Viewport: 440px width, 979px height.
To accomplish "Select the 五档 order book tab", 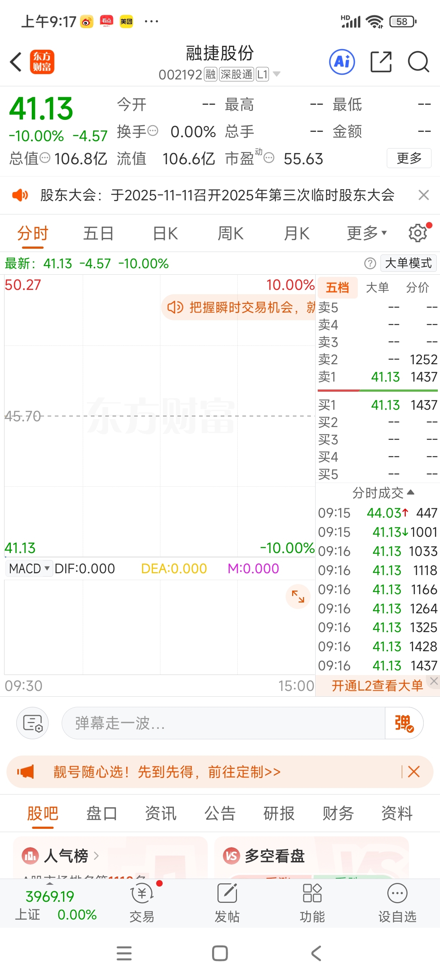I will coord(338,287).
